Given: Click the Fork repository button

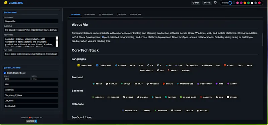Looking at the screenshot, I should (207, 3).
